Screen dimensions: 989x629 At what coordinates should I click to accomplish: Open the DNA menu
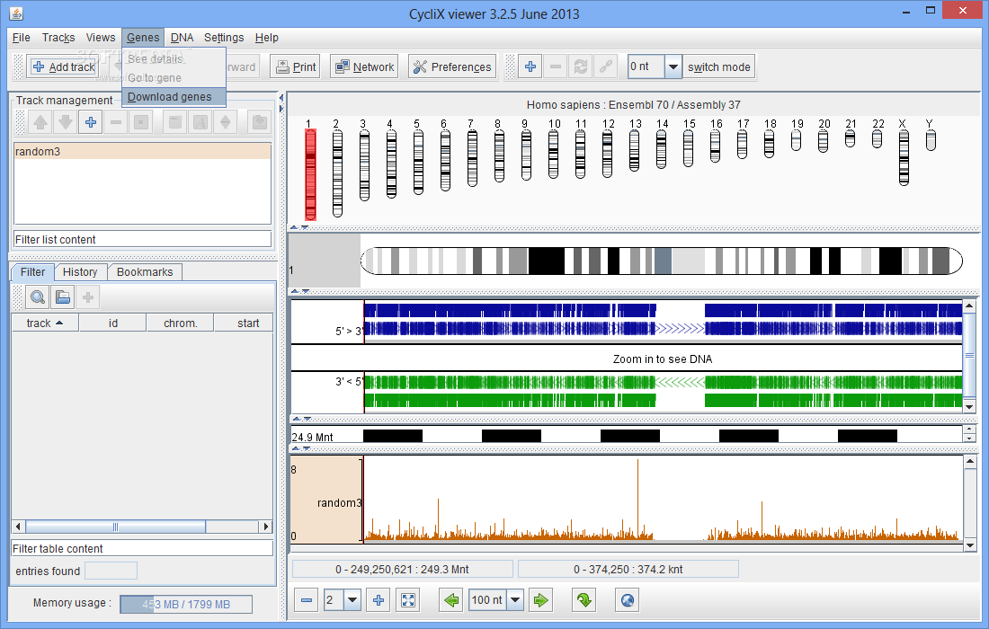[x=182, y=38]
